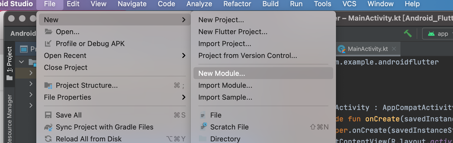Choose New Flutter Project... menu entry
This screenshot has width=453, height=143.
click(233, 32)
